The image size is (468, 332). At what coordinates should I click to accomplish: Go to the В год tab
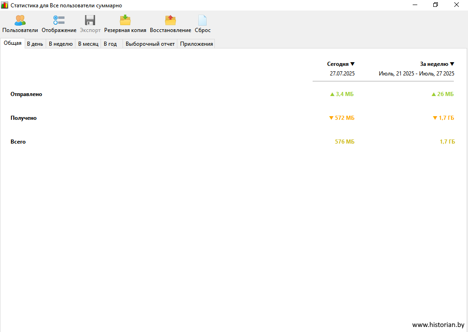tap(110, 44)
